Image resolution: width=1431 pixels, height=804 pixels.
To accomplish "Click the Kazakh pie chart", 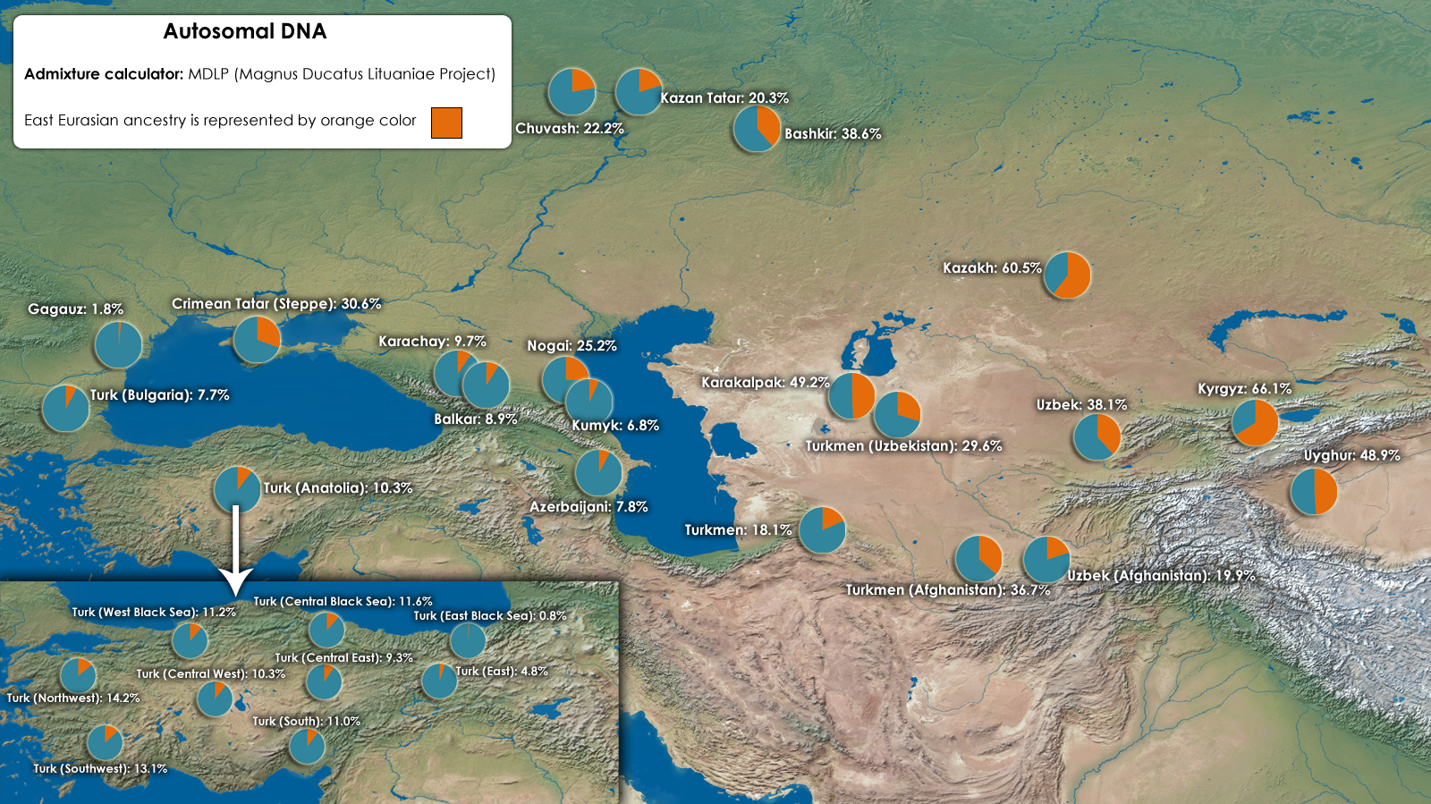I will [x=1067, y=275].
